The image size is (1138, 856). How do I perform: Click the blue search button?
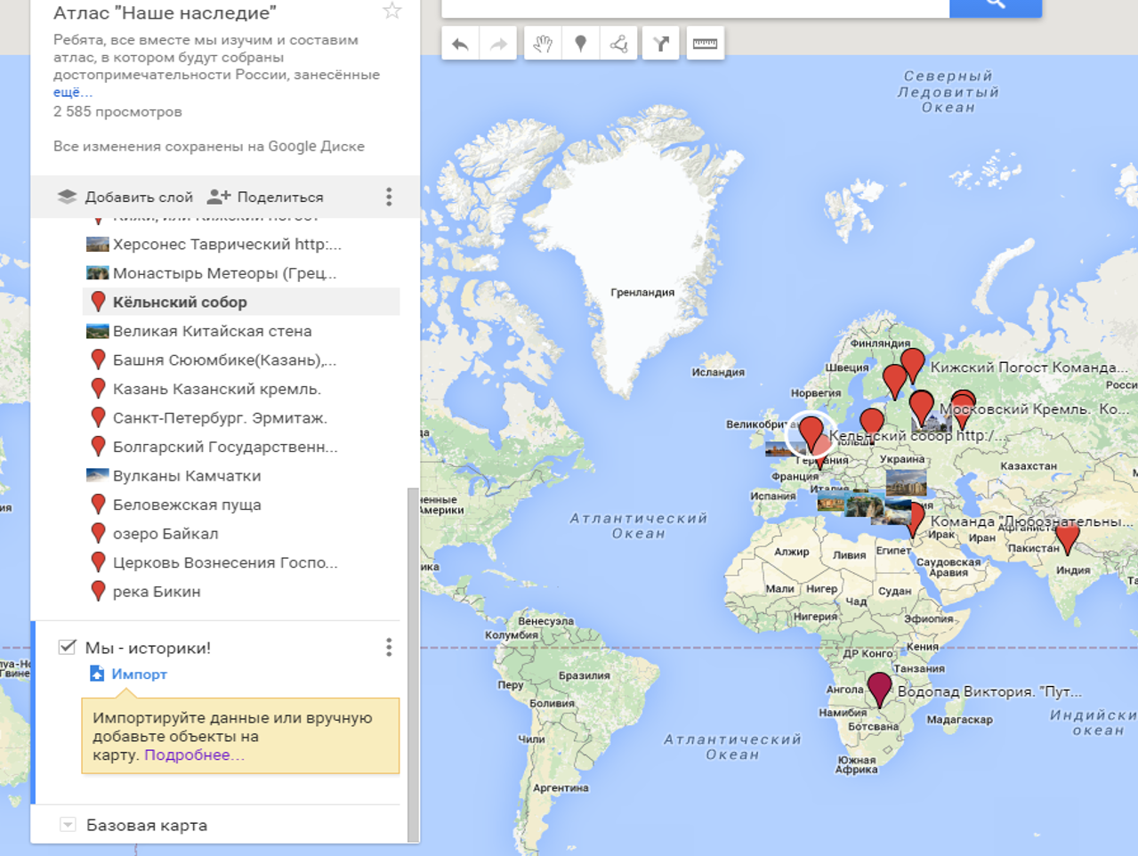pyautogui.click(x=995, y=5)
